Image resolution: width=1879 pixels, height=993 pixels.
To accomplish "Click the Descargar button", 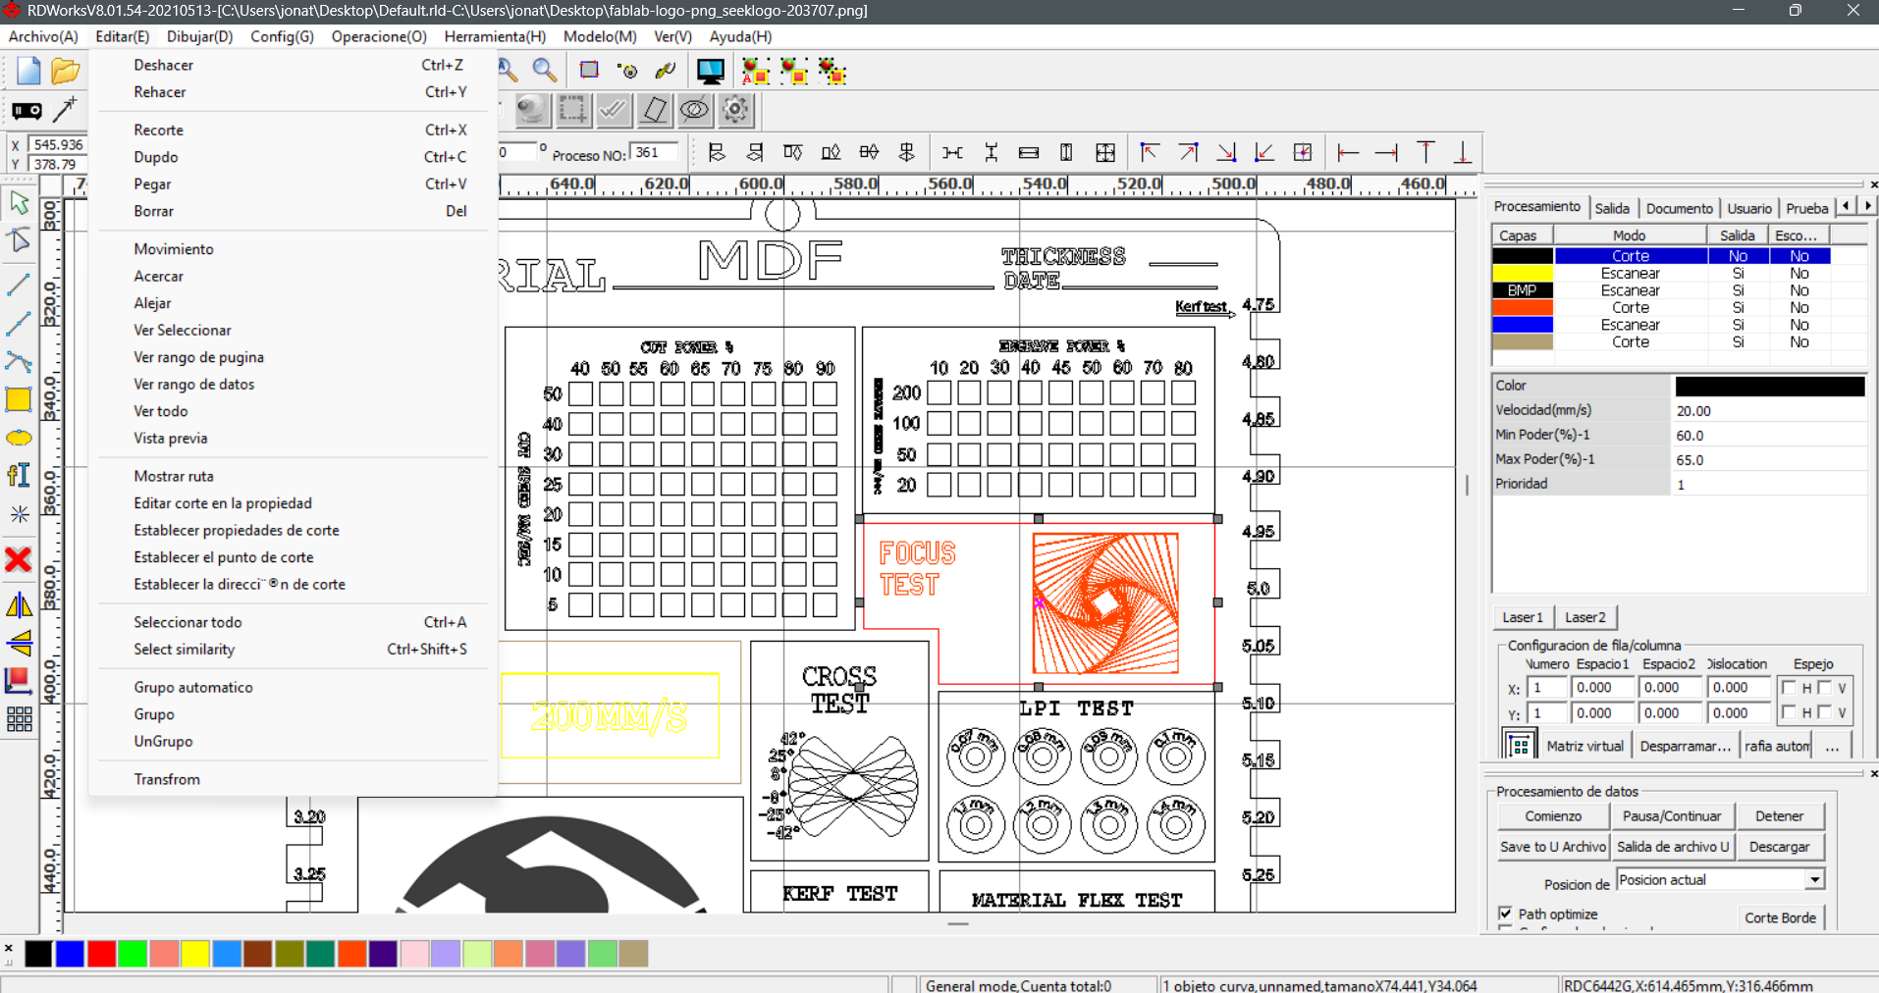I will click(x=1779, y=847).
